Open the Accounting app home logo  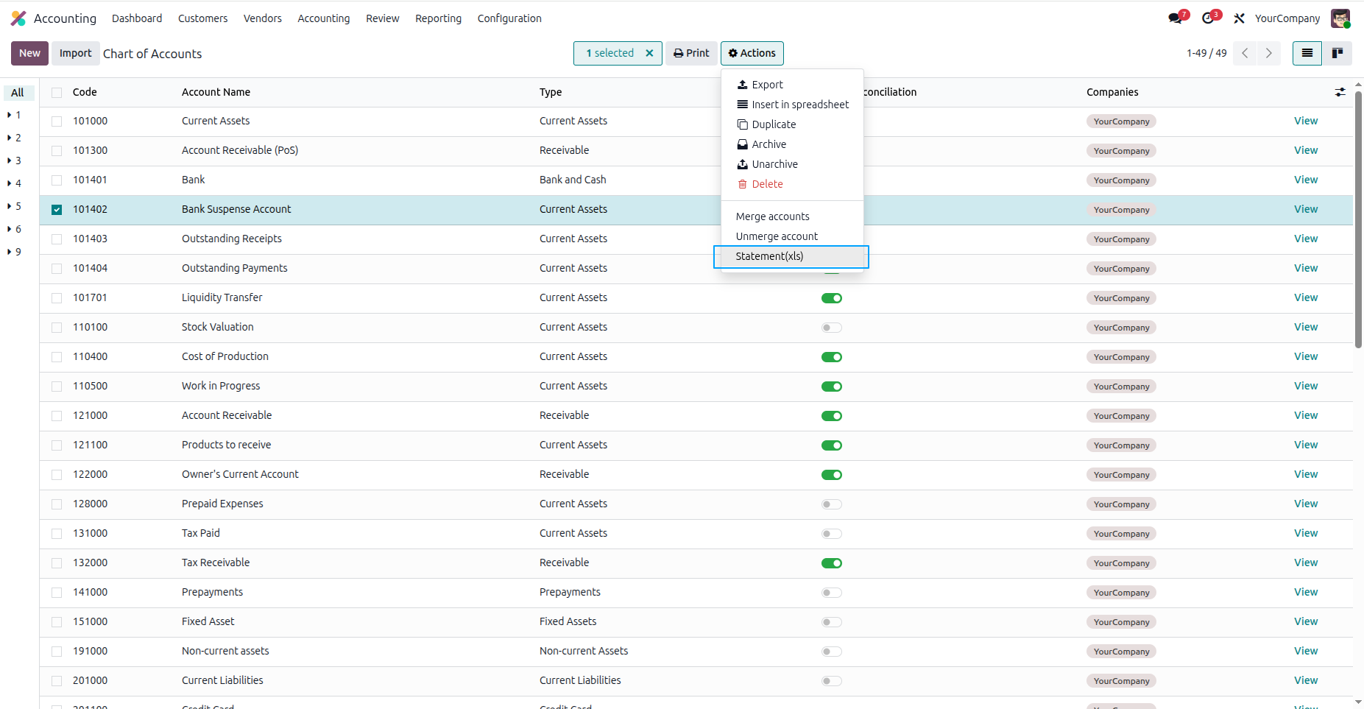coord(18,18)
